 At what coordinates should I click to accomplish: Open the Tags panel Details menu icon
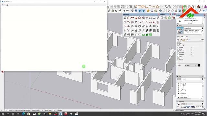[x=202, y=79]
